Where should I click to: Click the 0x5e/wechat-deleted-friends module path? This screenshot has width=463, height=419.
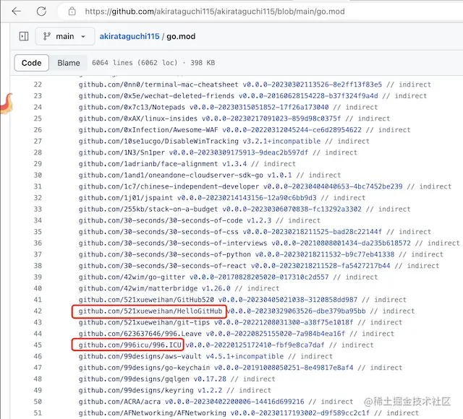pos(156,96)
